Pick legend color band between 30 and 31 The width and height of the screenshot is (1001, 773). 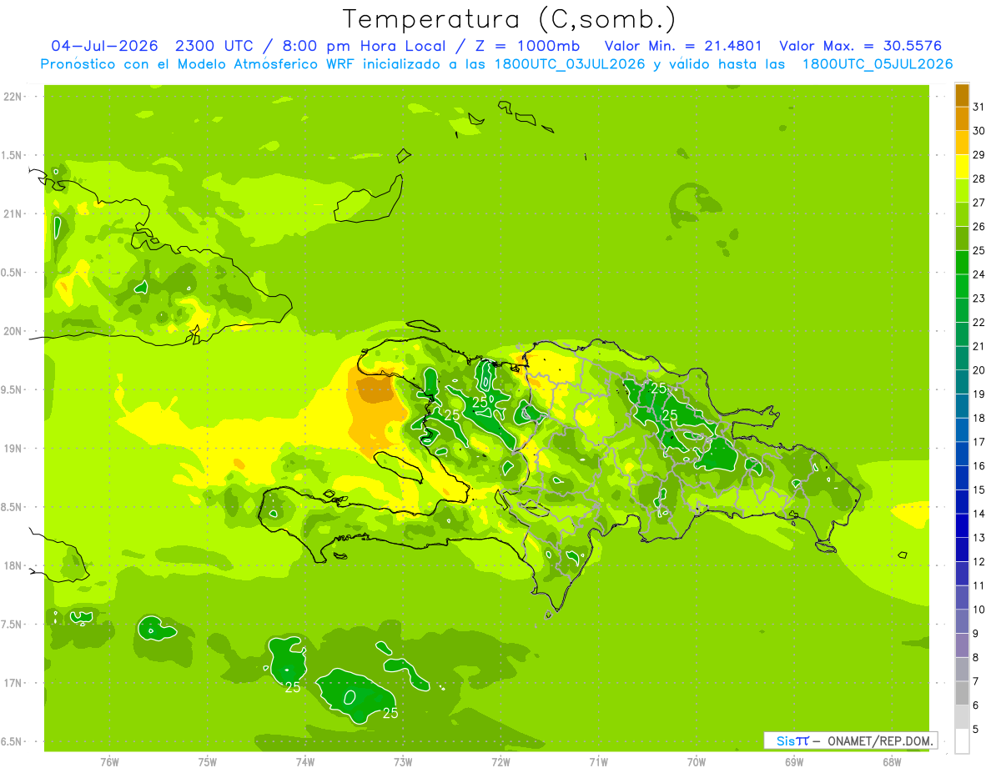[x=962, y=118]
